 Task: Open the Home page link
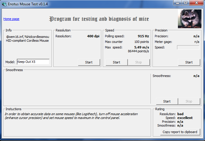pos(11,19)
